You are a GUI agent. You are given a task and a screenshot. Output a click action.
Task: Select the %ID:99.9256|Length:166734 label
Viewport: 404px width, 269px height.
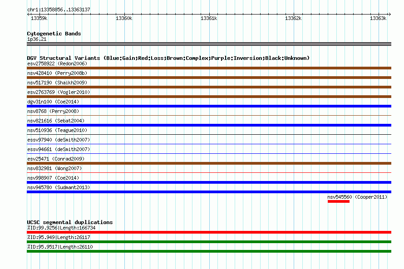(x=61, y=228)
